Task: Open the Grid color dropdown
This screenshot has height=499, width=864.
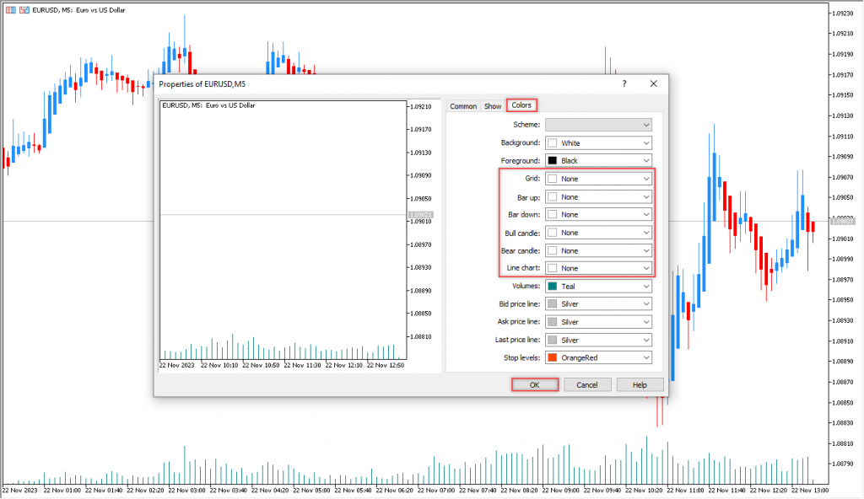Action: tap(599, 179)
